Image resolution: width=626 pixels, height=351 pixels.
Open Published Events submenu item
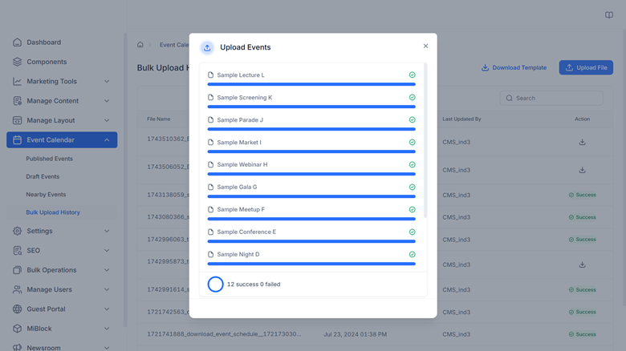click(x=50, y=159)
